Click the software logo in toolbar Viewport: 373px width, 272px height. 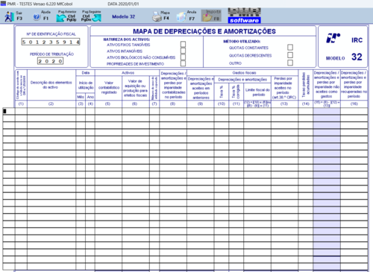point(245,16)
